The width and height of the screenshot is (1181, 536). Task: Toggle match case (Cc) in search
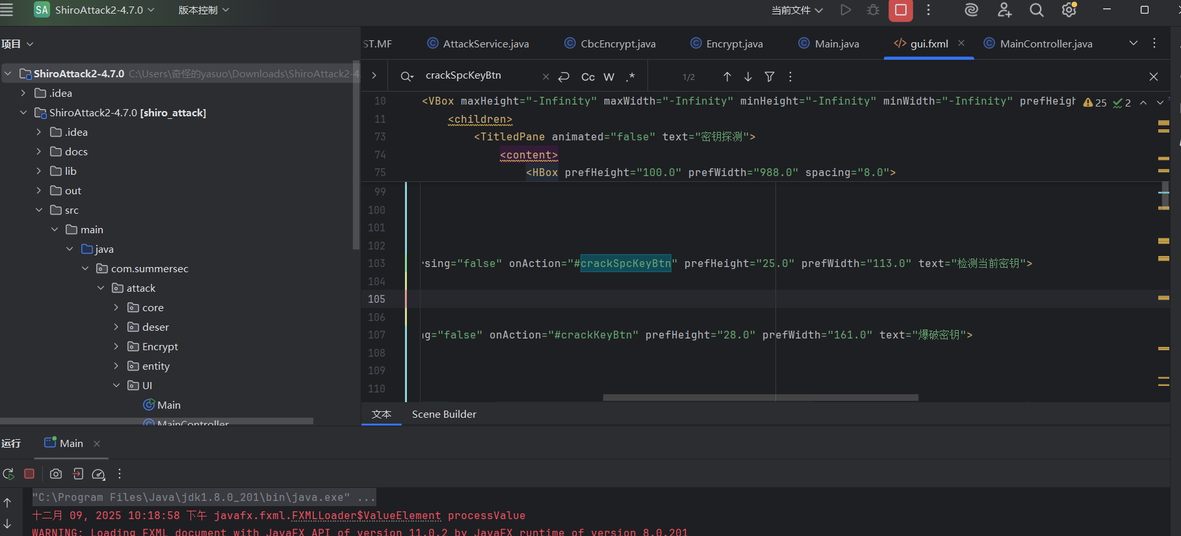[588, 77]
